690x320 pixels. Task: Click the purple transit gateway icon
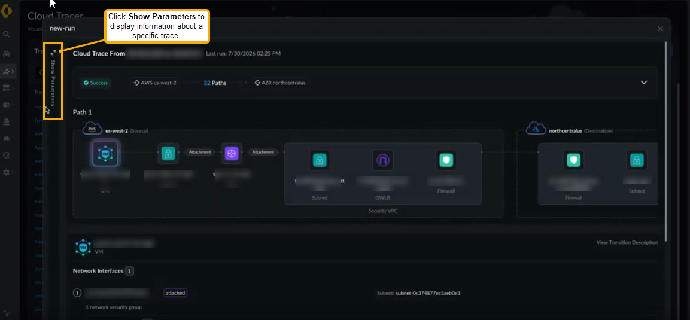232,153
